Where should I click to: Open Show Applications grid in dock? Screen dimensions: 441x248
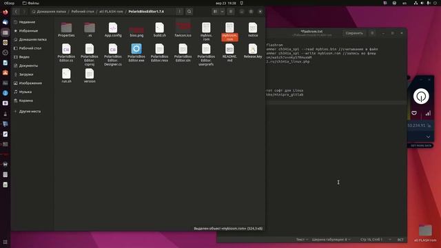(x=5, y=242)
